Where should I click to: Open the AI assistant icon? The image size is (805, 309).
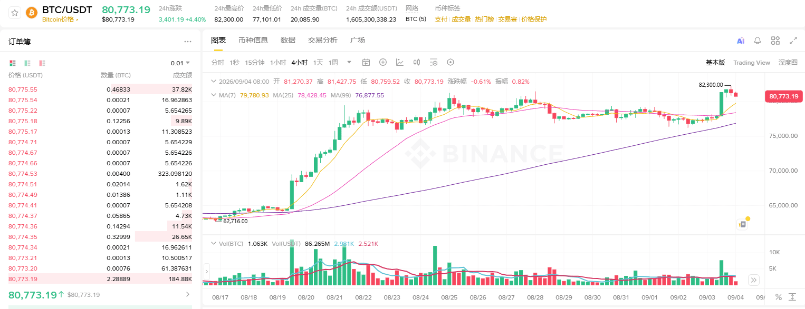[x=741, y=41]
